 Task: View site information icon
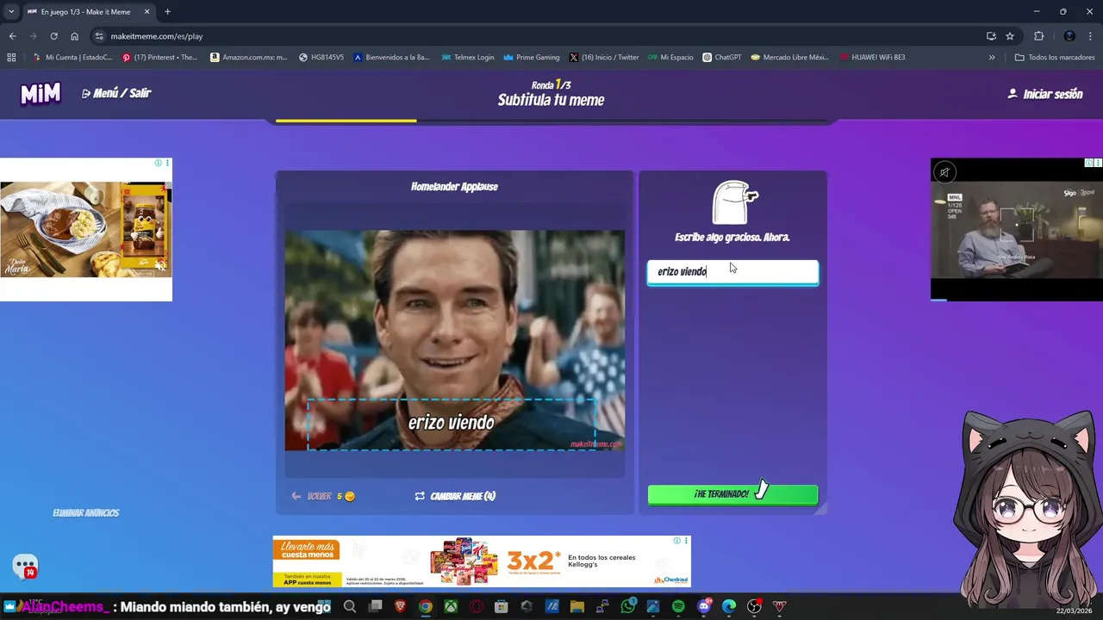pyautogui.click(x=99, y=36)
